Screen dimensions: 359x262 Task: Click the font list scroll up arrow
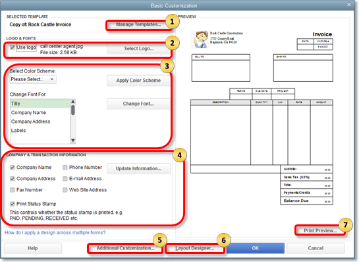[x=73, y=102]
